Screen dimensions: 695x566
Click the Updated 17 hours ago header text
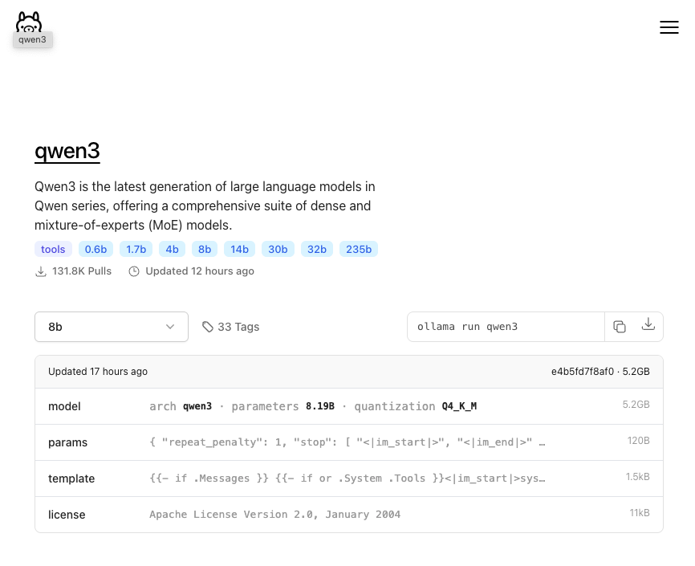point(98,372)
